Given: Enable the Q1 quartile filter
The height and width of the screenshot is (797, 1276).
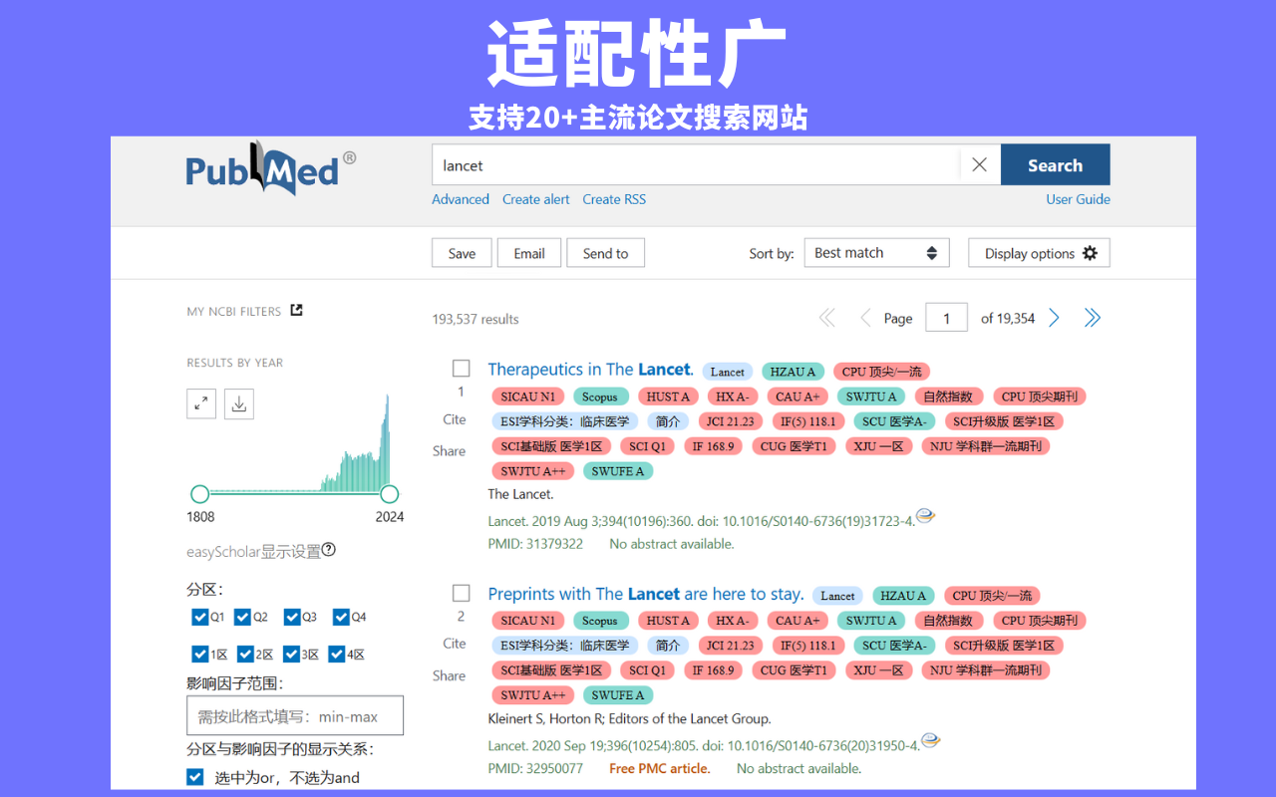Looking at the screenshot, I should coord(199,617).
